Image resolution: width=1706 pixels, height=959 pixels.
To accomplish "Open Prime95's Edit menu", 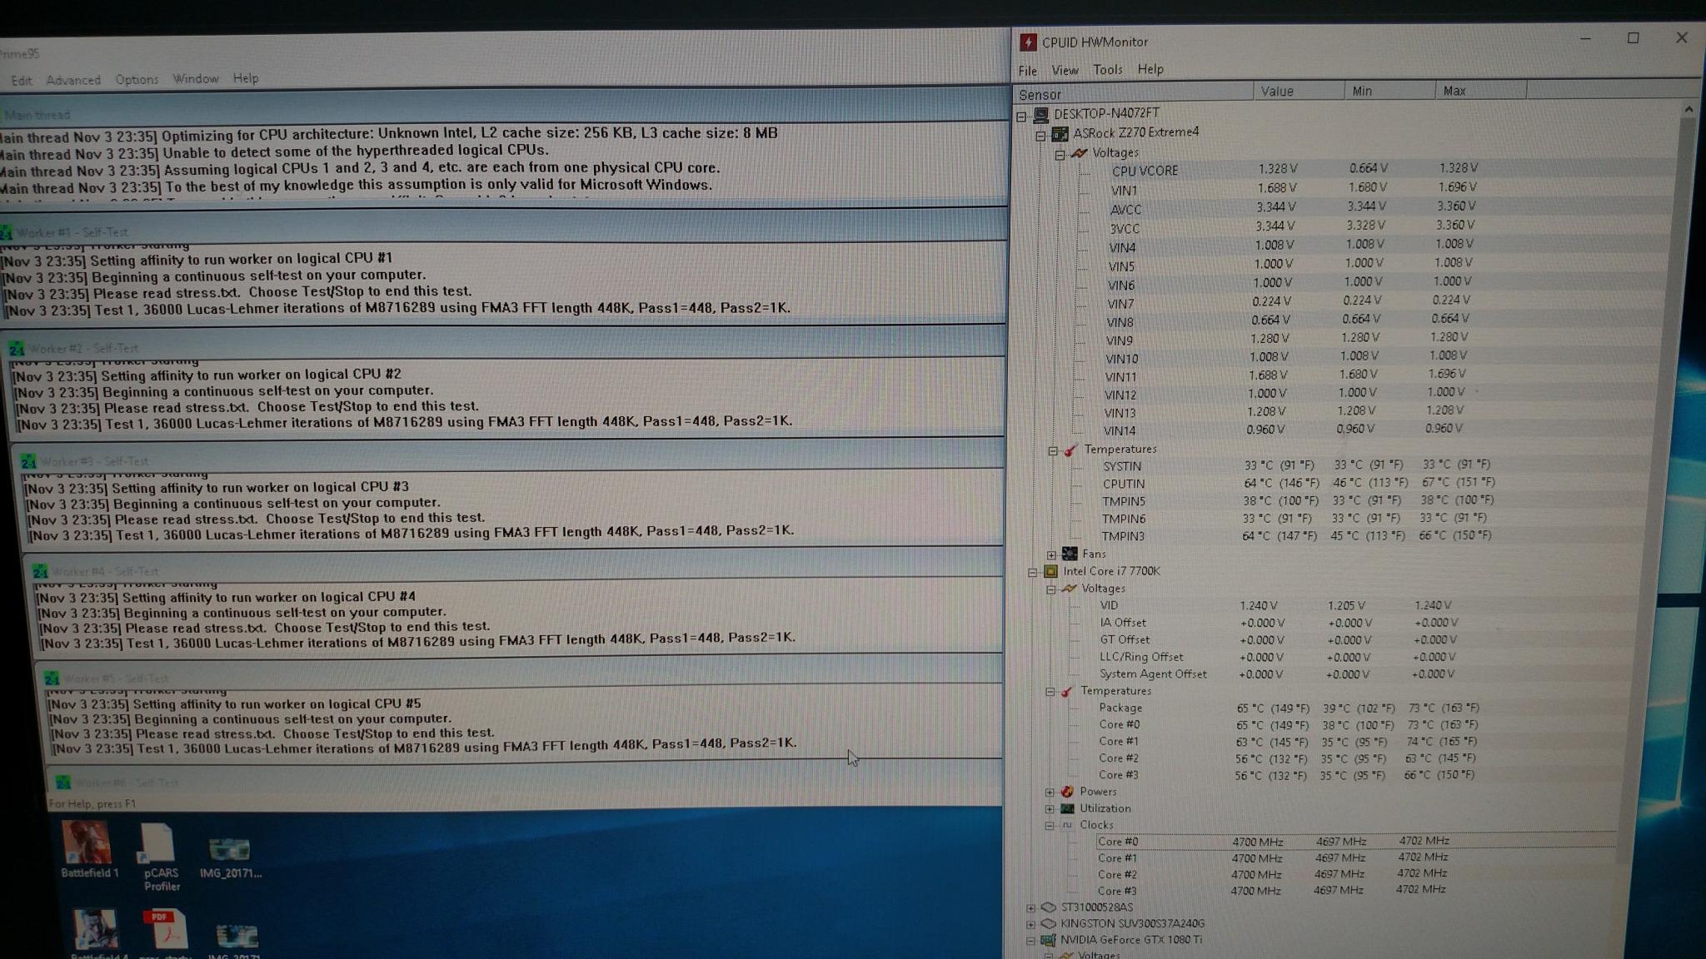I will pos(22,80).
